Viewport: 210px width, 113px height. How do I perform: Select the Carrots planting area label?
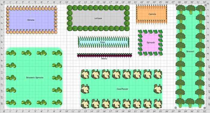coord(152,14)
